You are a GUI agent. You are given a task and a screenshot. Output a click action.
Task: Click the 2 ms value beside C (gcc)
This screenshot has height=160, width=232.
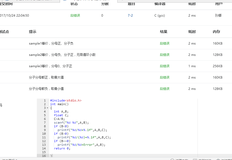pos(192,16)
